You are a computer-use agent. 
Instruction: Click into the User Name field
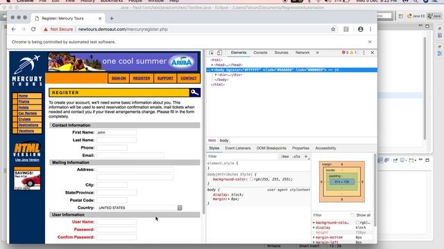(x=117, y=222)
